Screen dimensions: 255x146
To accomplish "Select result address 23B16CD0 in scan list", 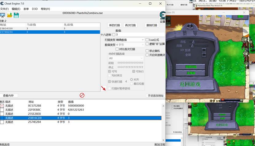I will coord(50,29).
